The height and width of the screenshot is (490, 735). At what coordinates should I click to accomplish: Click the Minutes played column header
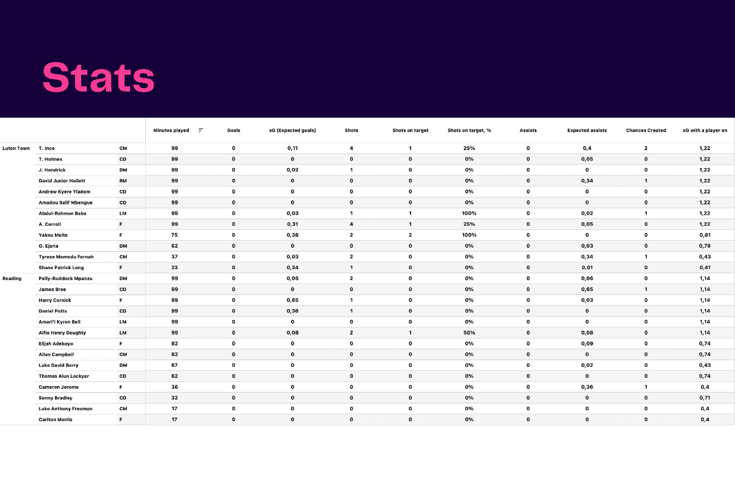tap(171, 130)
